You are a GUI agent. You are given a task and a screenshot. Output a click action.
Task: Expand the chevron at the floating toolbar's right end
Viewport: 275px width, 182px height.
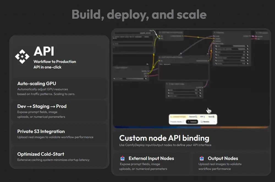pyautogui.click(x=214, y=122)
